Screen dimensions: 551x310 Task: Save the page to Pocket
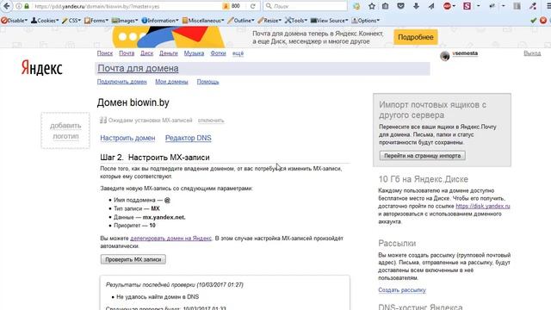click(400, 6)
